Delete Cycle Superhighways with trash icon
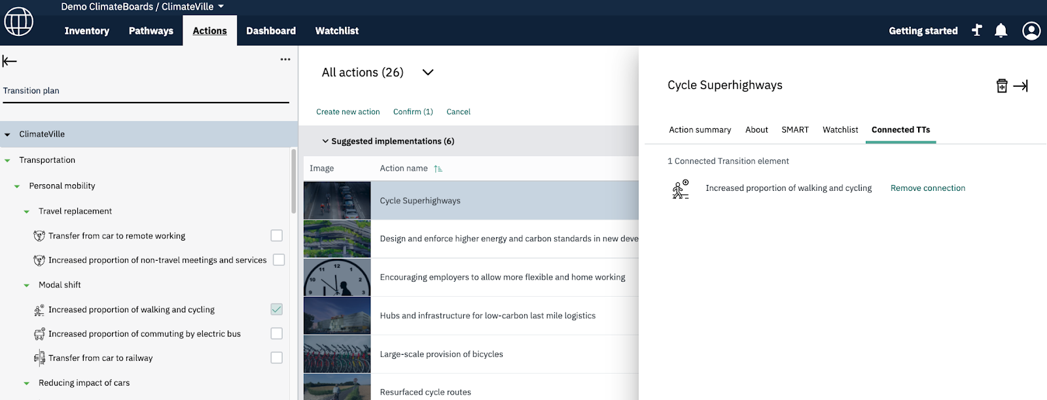The width and height of the screenshot is (1047, 400). point(1001,86)
